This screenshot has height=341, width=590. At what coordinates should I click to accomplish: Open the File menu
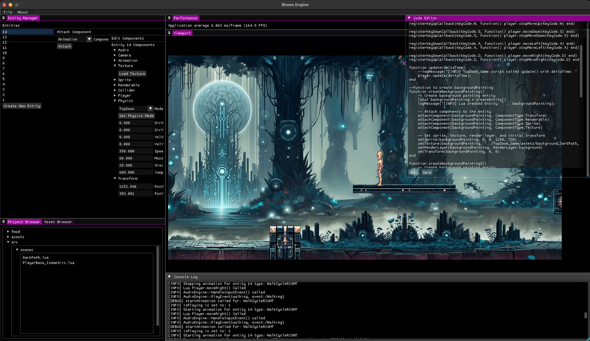click(8, 12)
